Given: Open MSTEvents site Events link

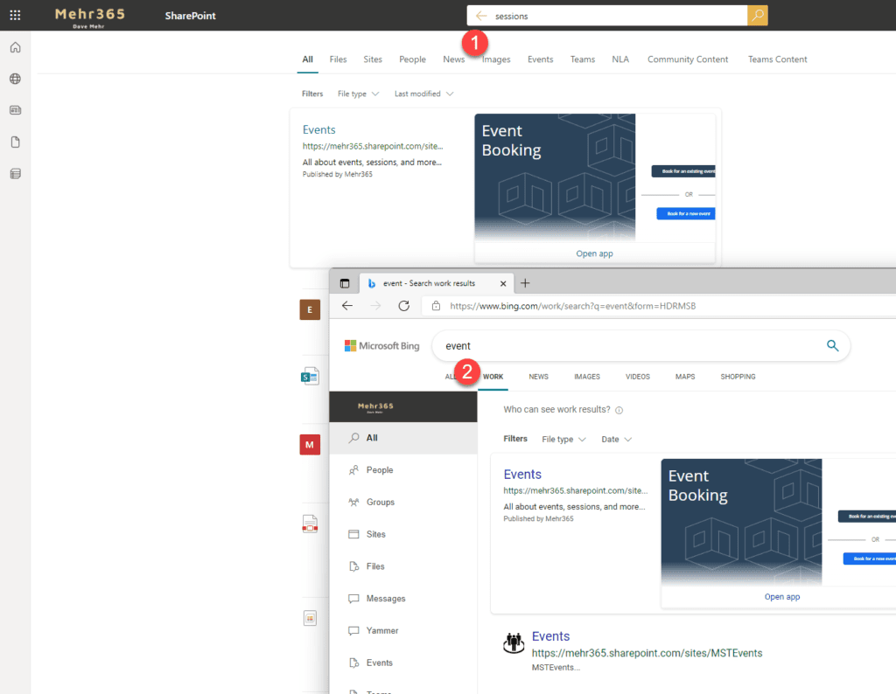Looking at the screenshot, I should [550, 635].
